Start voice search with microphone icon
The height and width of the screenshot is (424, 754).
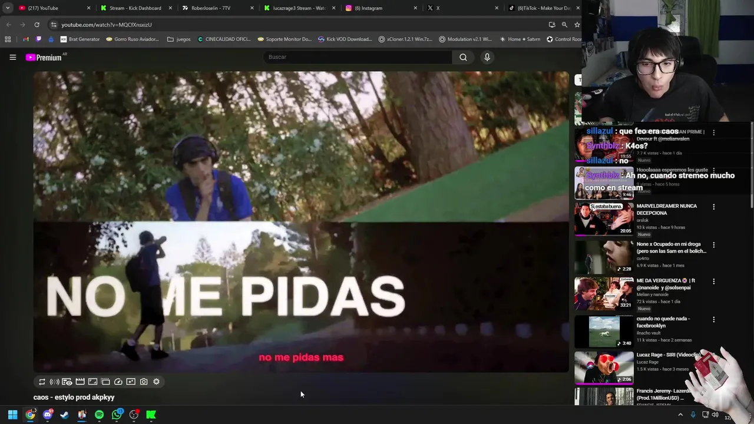coord(487,57)
